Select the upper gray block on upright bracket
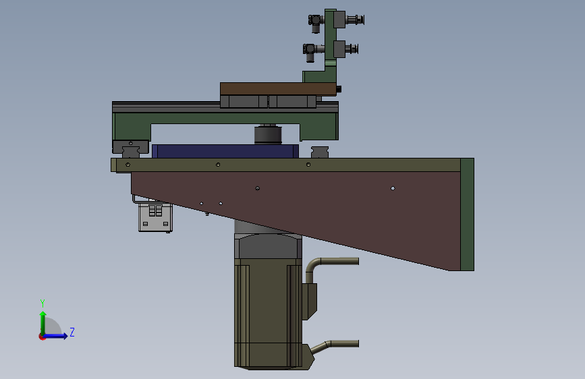The height and width of the screenshot is (379, 585). click(x=339, y=20)
